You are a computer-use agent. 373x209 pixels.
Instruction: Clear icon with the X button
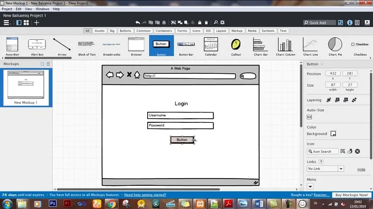click(357, 151)
